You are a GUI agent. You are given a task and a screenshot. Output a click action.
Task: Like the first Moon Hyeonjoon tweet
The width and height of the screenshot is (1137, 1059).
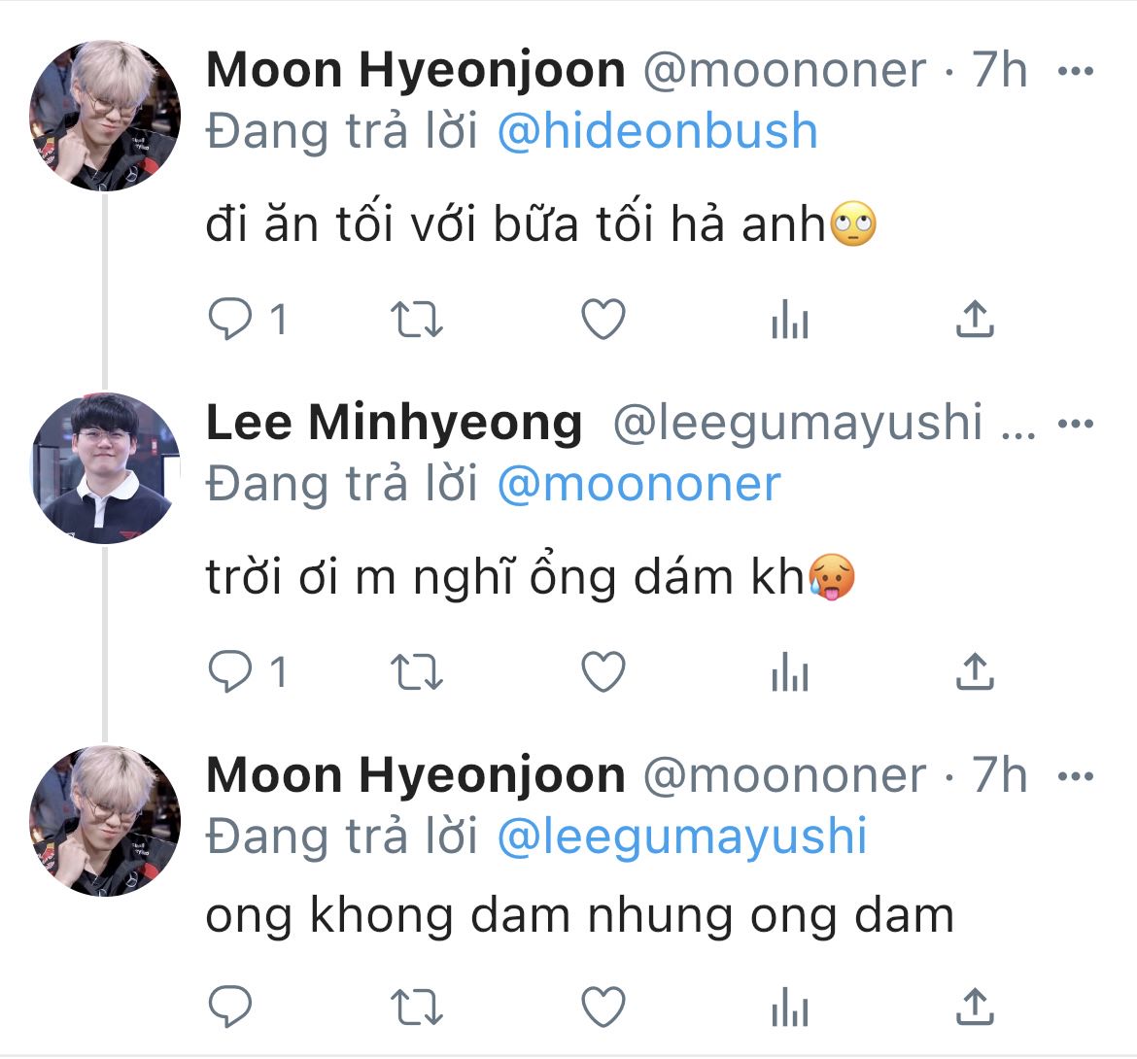pyautogui.click(x=603, y=320)
